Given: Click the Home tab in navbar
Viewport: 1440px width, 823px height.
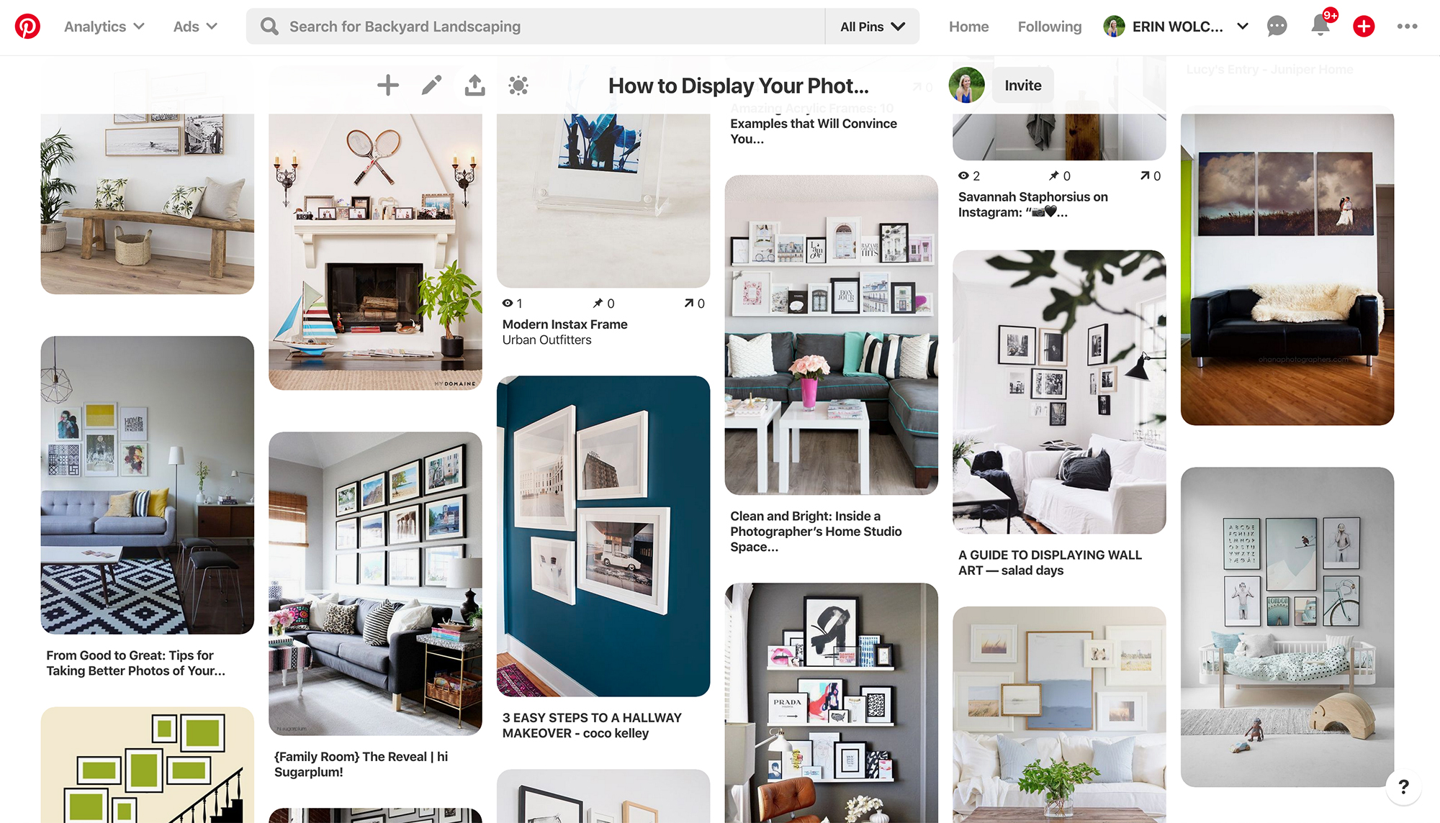Looking at the screenshot, I should [966, 27].
